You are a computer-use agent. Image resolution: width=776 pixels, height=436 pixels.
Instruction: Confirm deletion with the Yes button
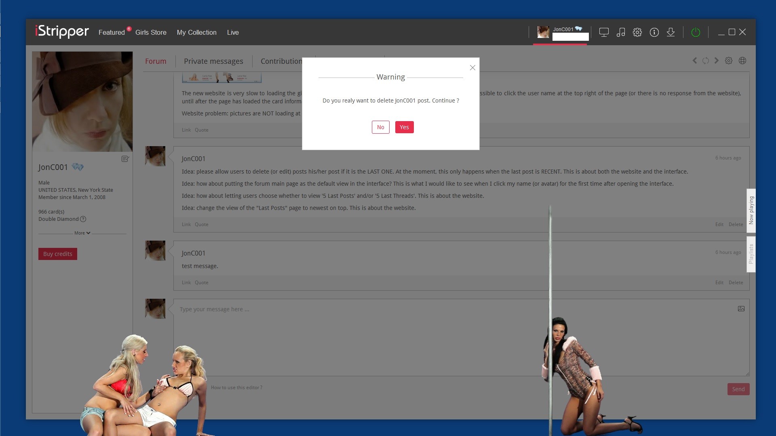click(404, 127)
